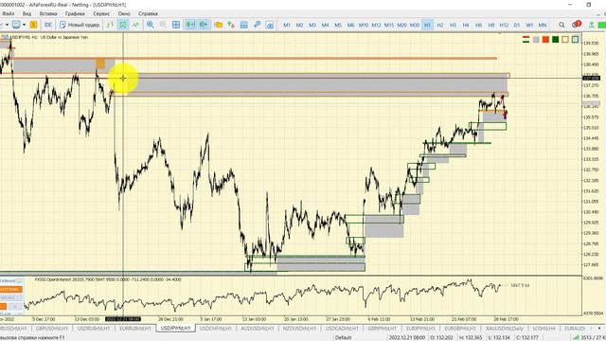
Task: Select the M5 timeframe
Action: [x=338, y=25]
